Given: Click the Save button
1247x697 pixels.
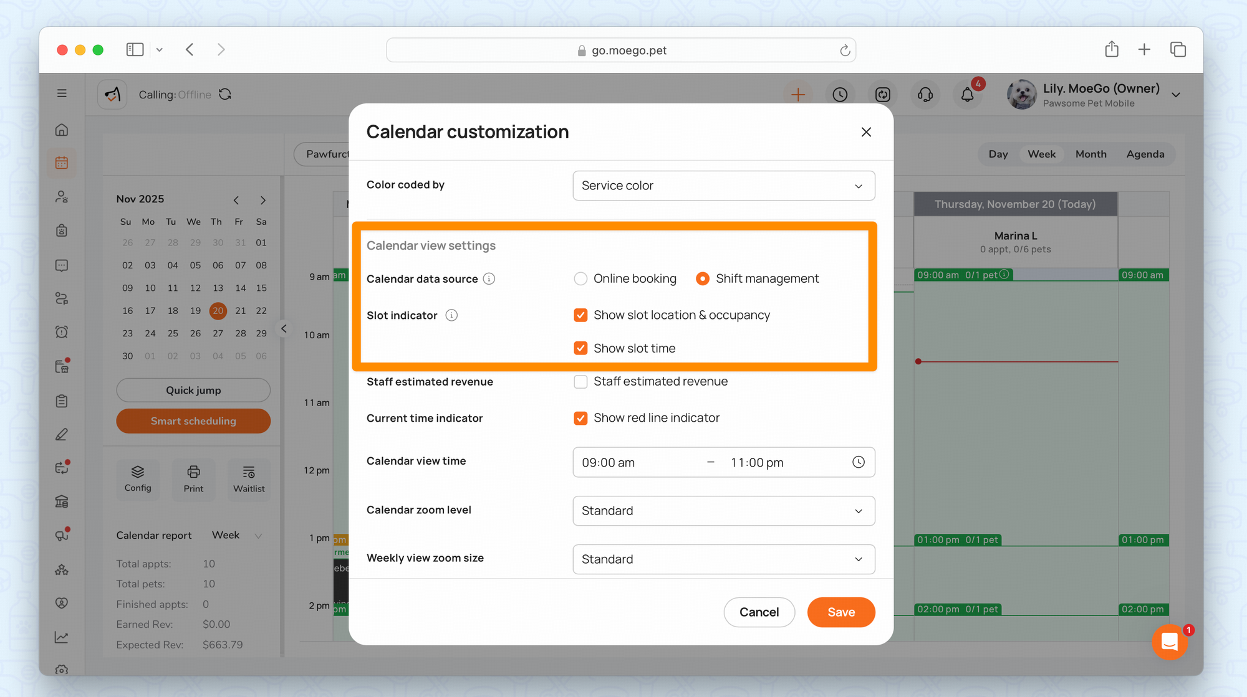Looking at the screenshot, I should [840, 612].
